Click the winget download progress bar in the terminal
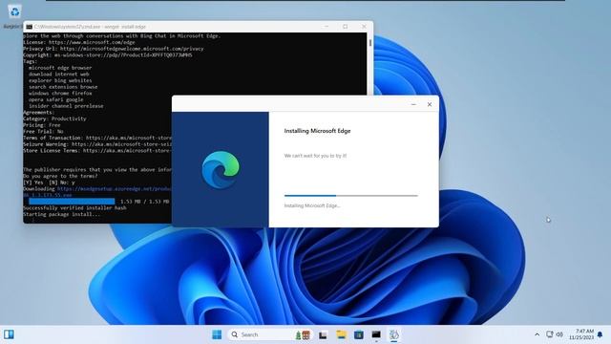The image size is (611, 344). [72, 202]
